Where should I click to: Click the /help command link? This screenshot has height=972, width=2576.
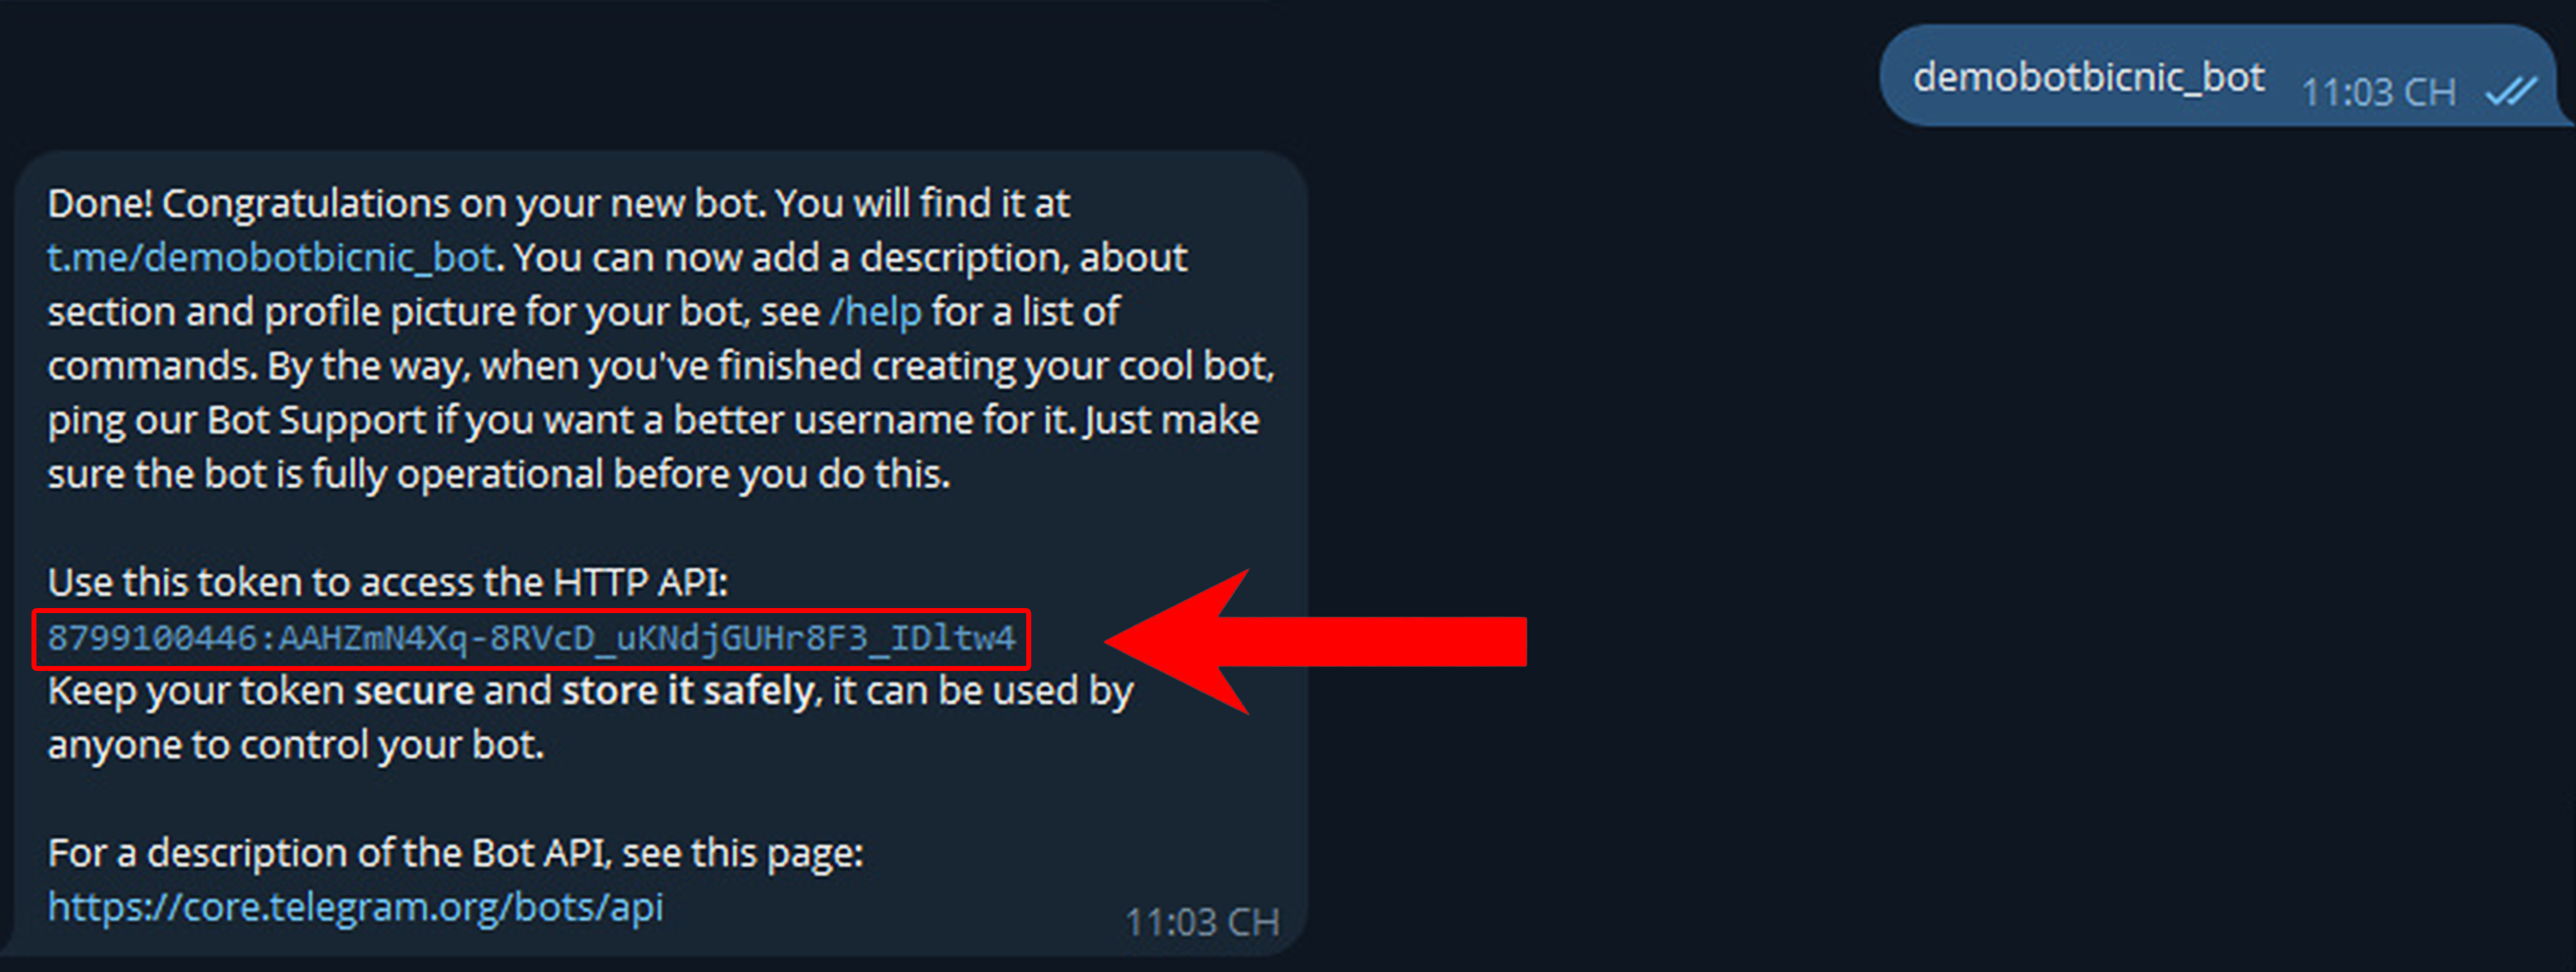click(x=875, y=312)
